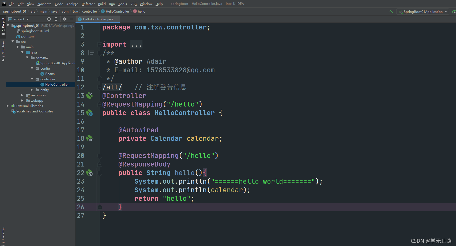Screen dimensions: 456x246
Task: Click the Spring class gutter icon on line 15
Action: click(x=90, y=113)
